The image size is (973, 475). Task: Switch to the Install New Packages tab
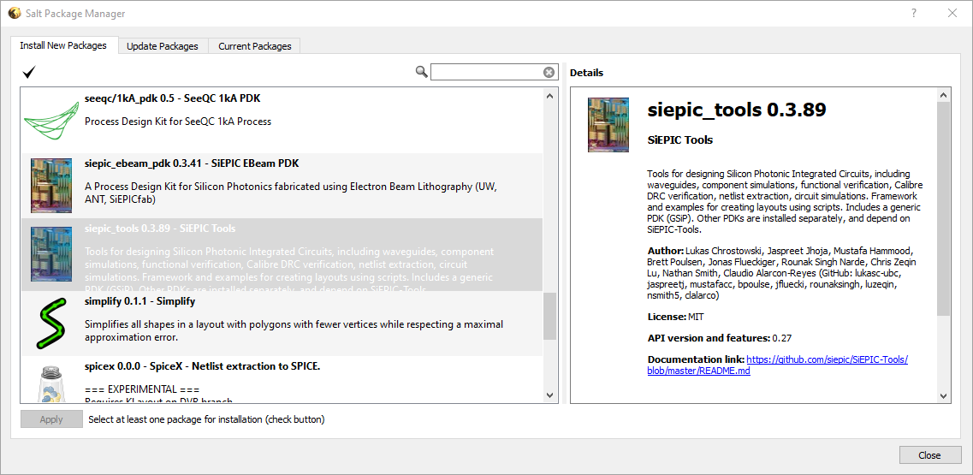(63, 45)
